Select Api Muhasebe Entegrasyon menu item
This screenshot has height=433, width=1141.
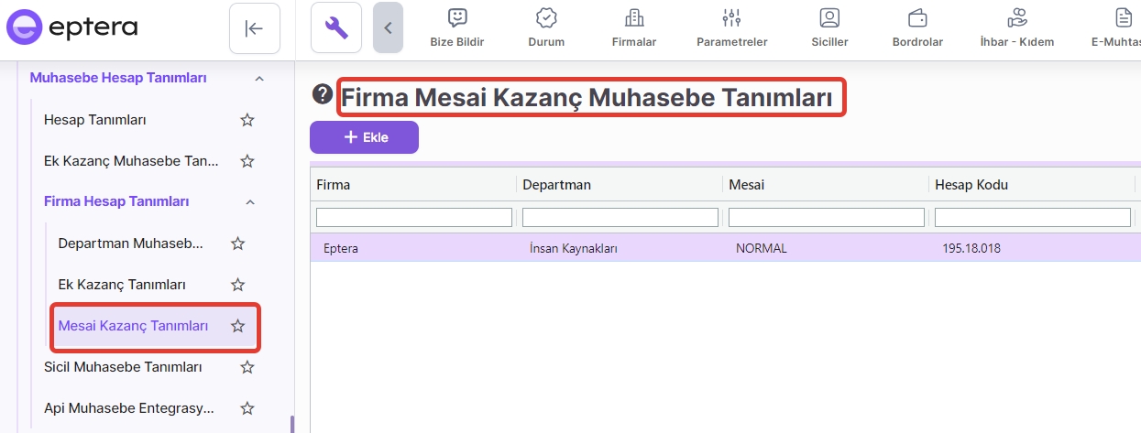[x=129, y=408]
